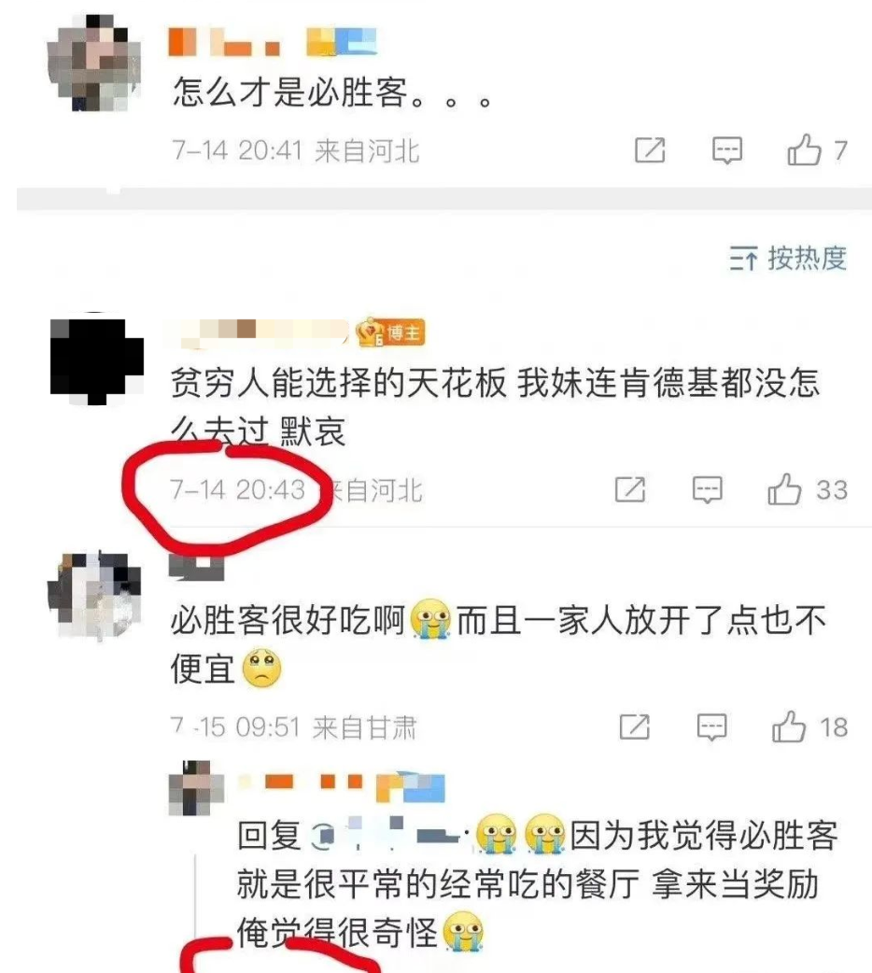Open the mentioned user after 回复
This screenshot has height=973, width=872.
[x=386, y=834]
